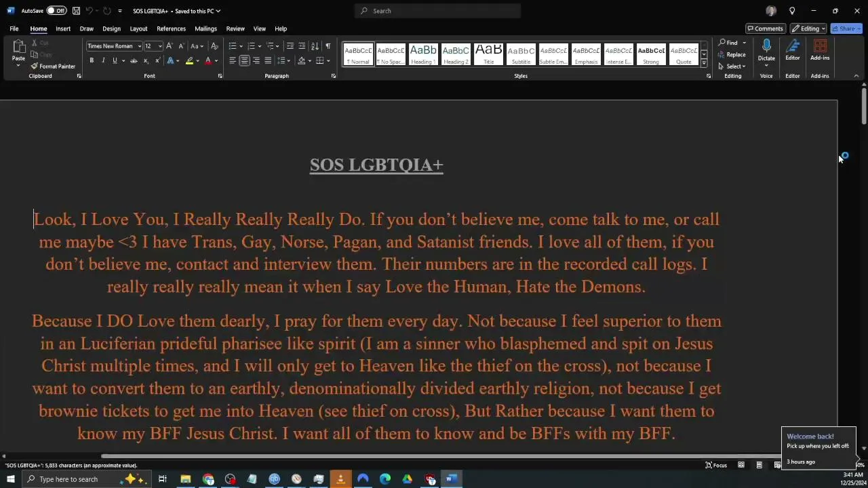
Task: Apply Text Effects icon
Action: [170, 61]
